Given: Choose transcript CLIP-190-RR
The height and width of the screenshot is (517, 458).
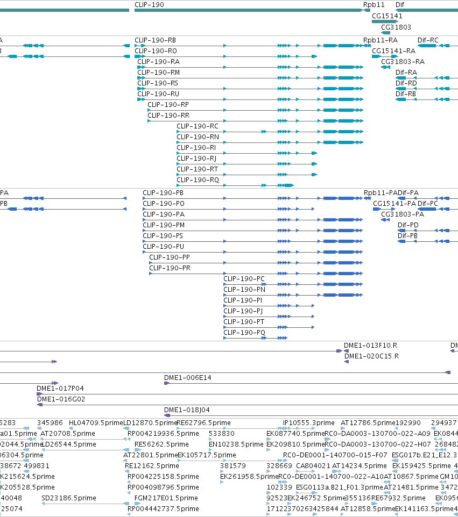Looking at the screenshot, I should [x=168, y=116].
